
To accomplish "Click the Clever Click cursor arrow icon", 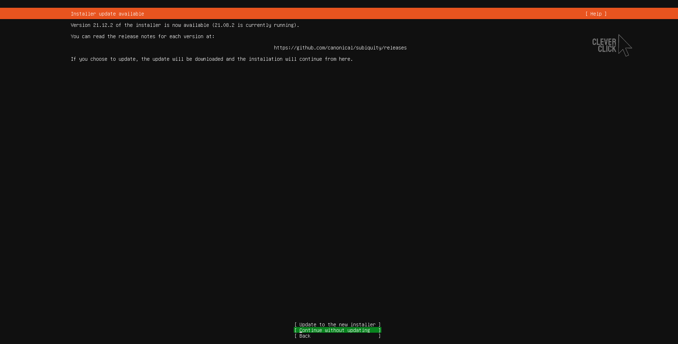I will tap(625, 45).
